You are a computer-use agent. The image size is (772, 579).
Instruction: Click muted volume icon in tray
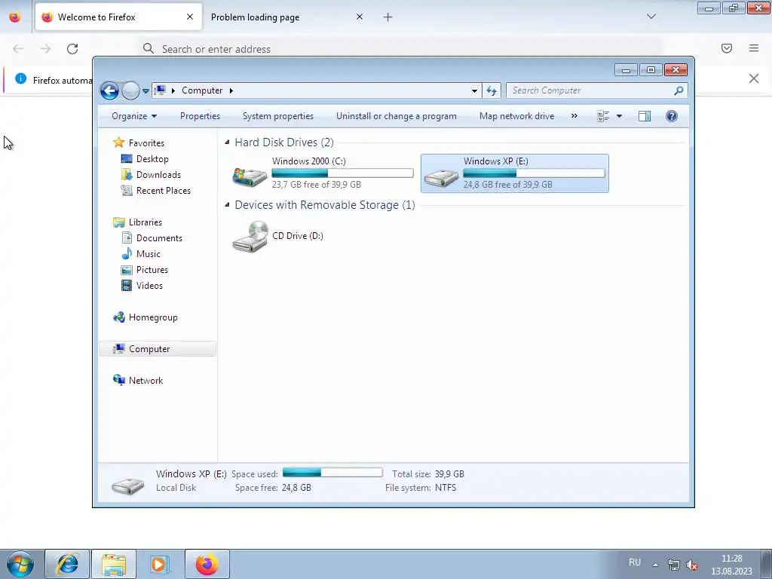pos(692,565)
